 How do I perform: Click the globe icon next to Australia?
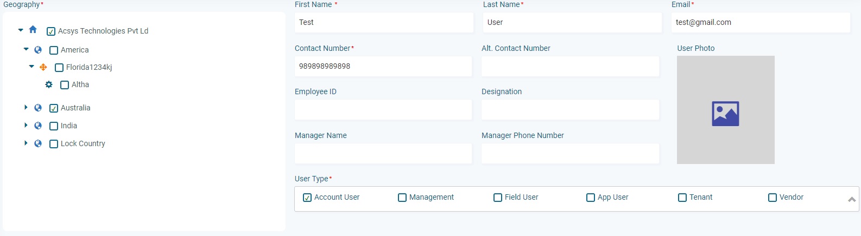38,108
